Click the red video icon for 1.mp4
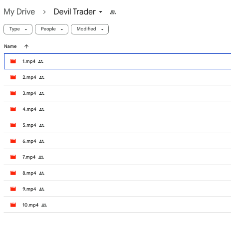 pos(13,61)
